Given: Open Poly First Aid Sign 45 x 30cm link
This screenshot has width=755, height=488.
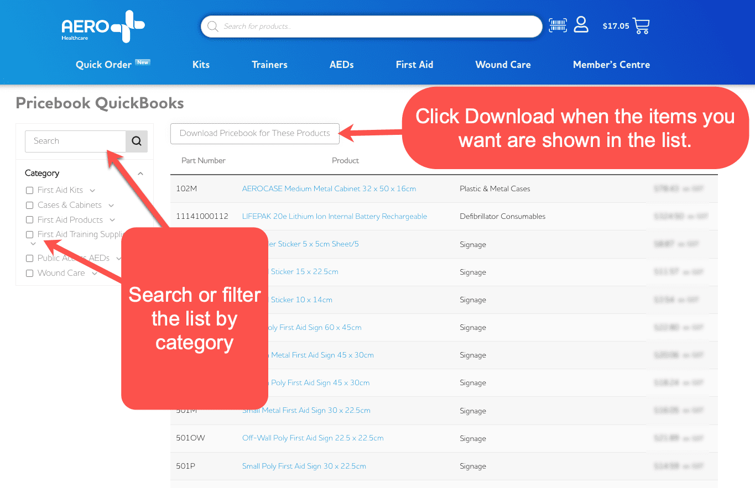Looking at the screenshot, I should point(319,382).
